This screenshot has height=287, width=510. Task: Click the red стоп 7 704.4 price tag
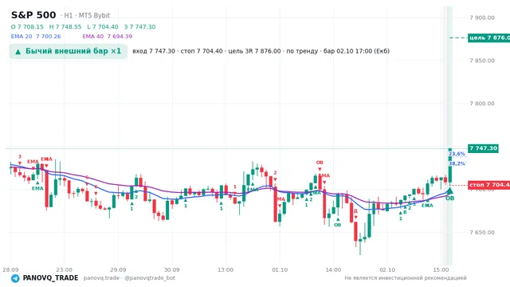pyautogui.click(x=488, y=185)
